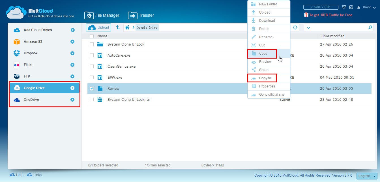Check the EPW.exe checkbox

[x=92, y=77]
